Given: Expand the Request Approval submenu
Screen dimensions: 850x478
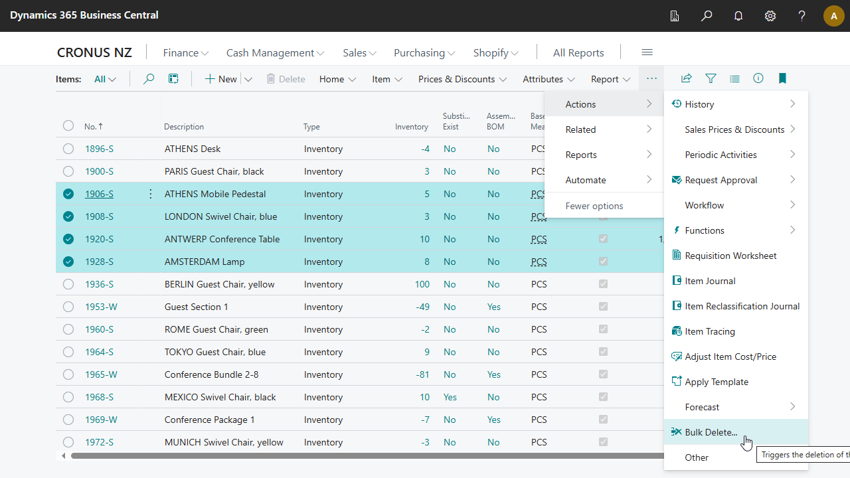Looking at the screenshot, I should (x=736, y=180).
